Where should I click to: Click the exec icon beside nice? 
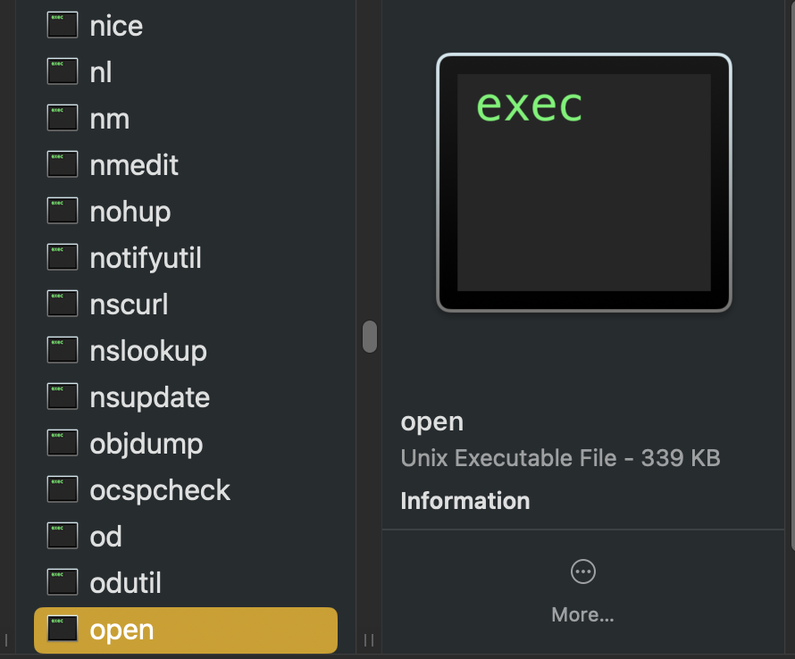pyautogui.click(x=62, y=26)
